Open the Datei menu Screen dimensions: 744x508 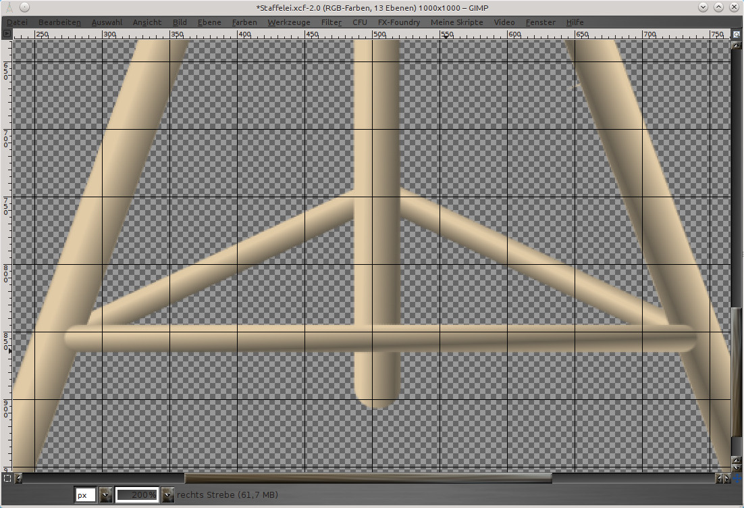[x=18, y=22]
